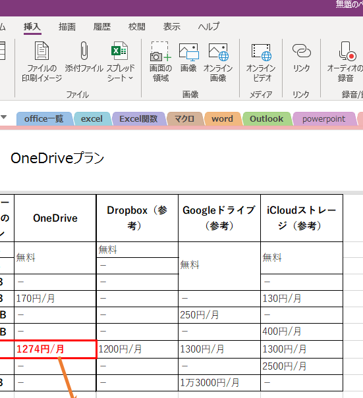Click the 170円/月 cell
The image size is (363, 398).
point(55,299)
